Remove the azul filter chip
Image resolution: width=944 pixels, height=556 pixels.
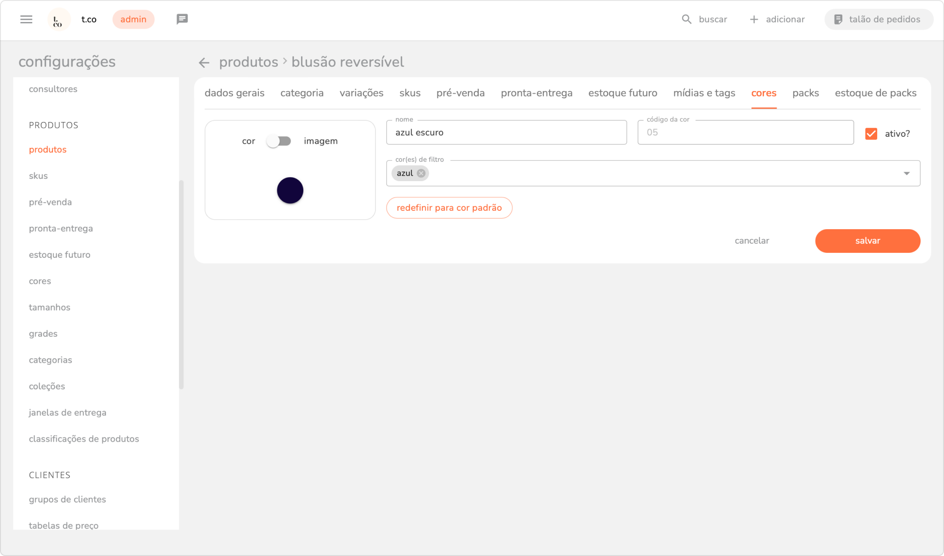coord(421,174)
